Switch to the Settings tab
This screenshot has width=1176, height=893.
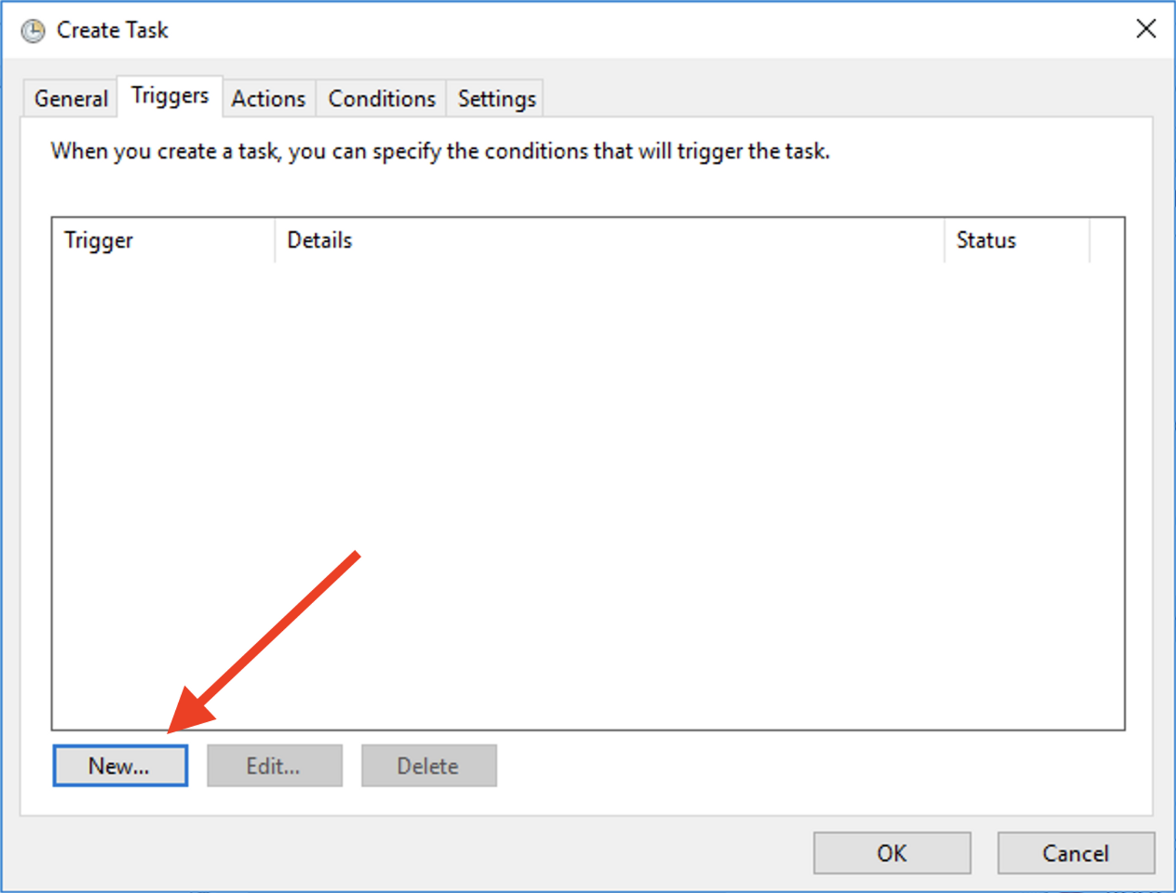(497, 99)
